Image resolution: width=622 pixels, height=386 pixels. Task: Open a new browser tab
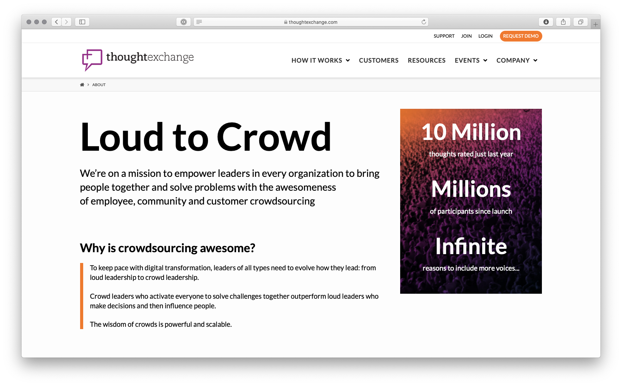pos(595,23)
